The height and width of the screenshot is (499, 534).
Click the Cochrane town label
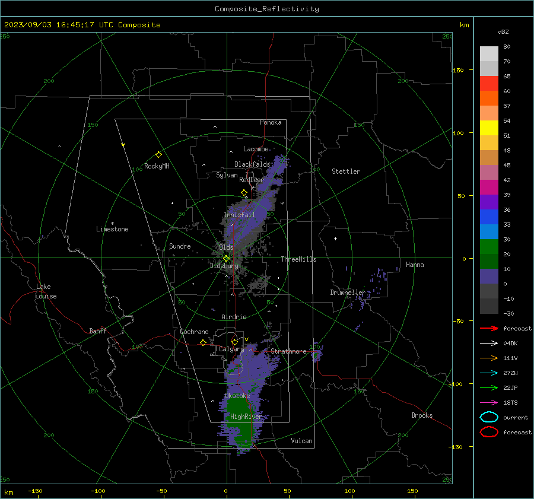coord(194,332)
